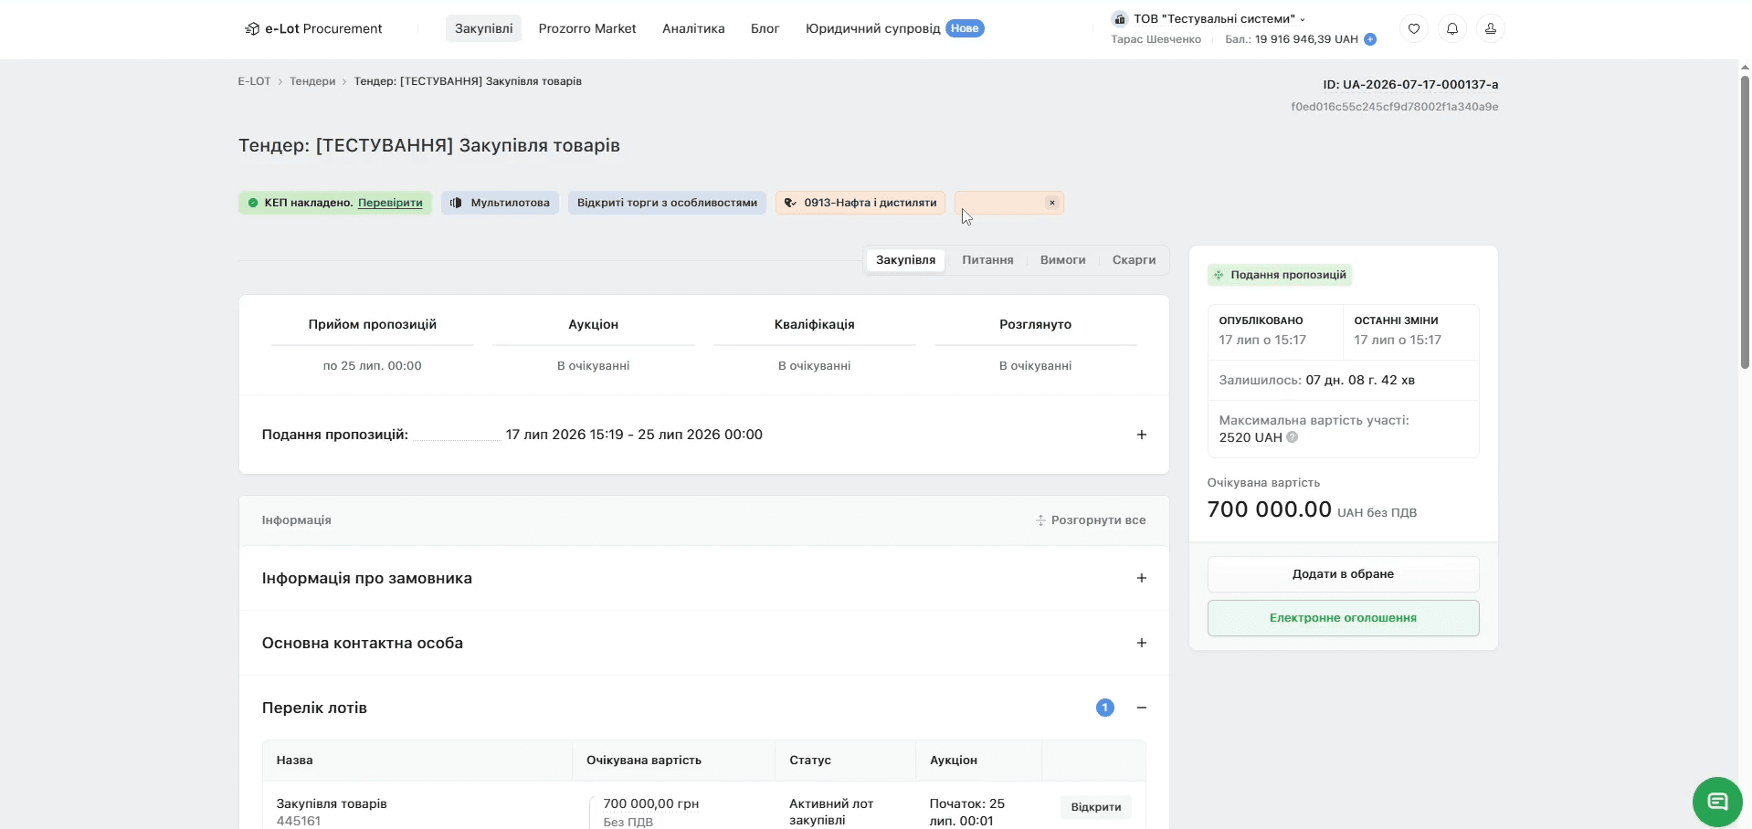Click the Нове badge

click(x=965, y=28)
